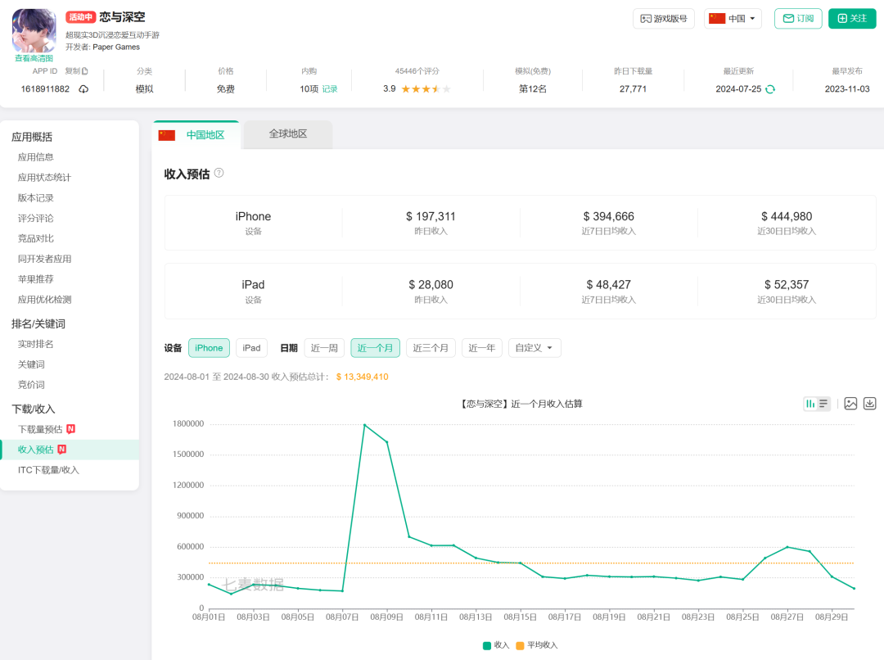Click the 查看高清图 app avatar
Image resolution: width=884 pixels, height=660 pixels.
click(x=33, y=31)
